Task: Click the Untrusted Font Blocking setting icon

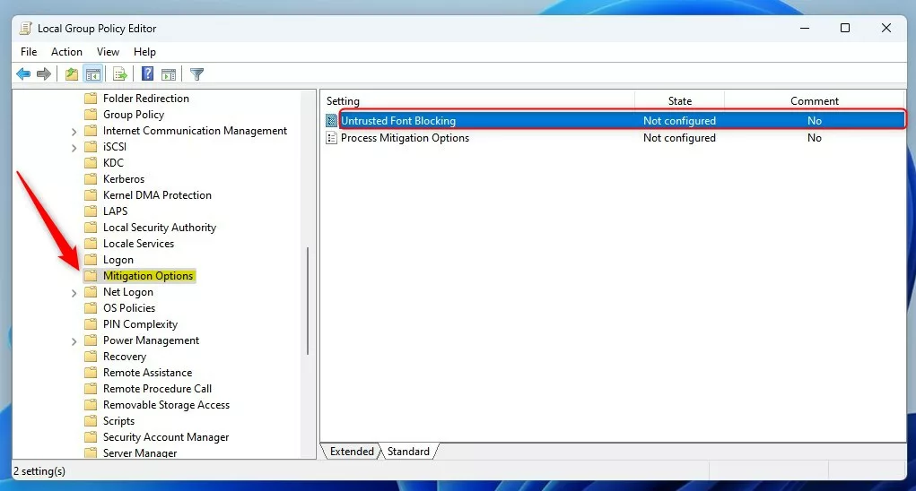Action: [332, 121]
